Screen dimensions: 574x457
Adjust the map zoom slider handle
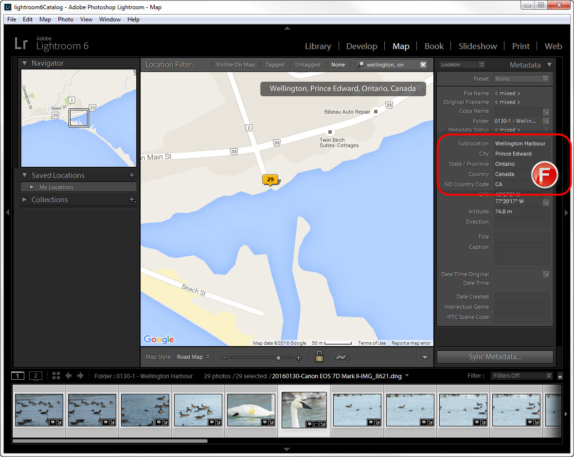279,358
